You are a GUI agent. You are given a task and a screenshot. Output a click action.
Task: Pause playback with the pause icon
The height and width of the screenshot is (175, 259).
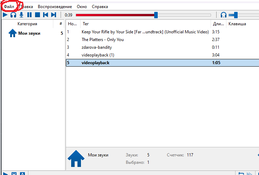click(29, 15)
